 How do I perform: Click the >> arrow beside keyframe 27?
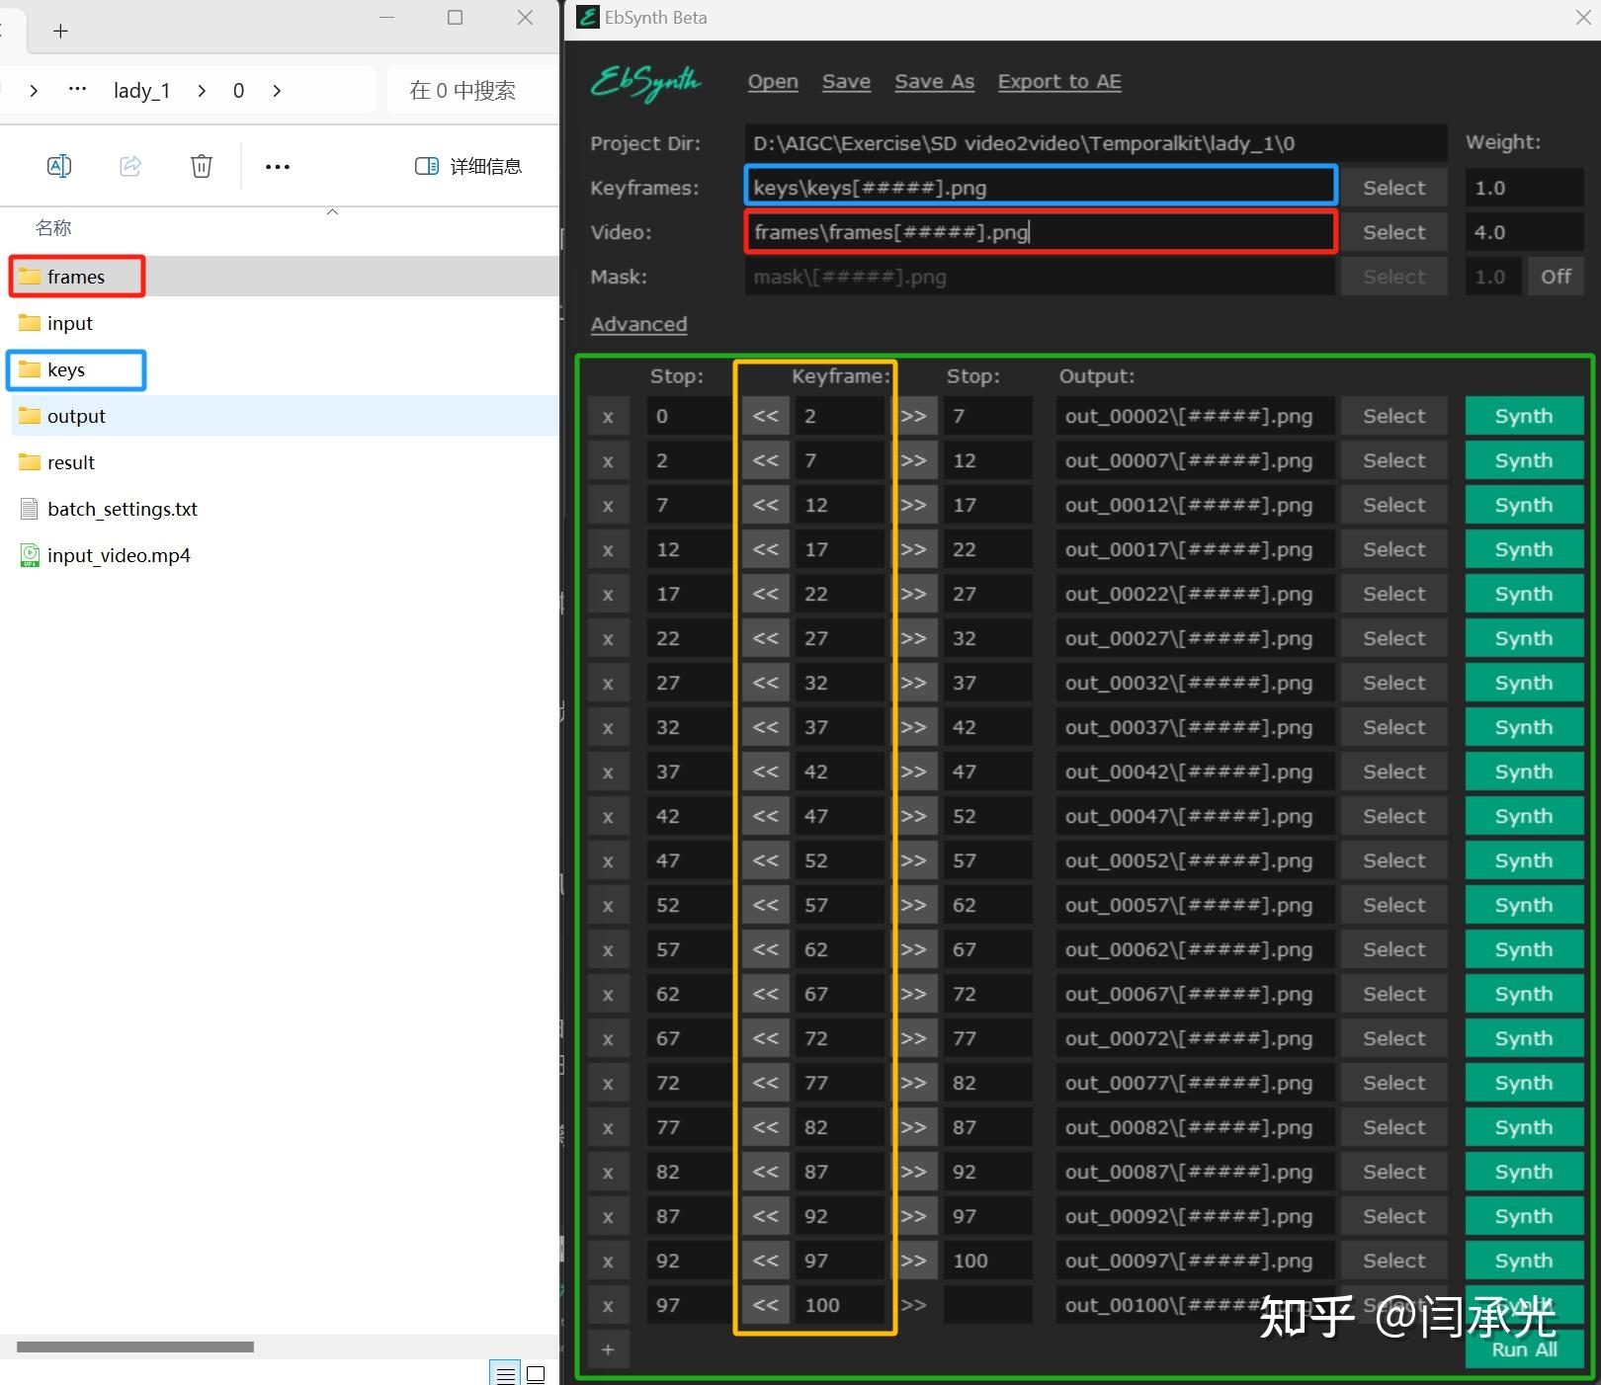coord(913,639)
